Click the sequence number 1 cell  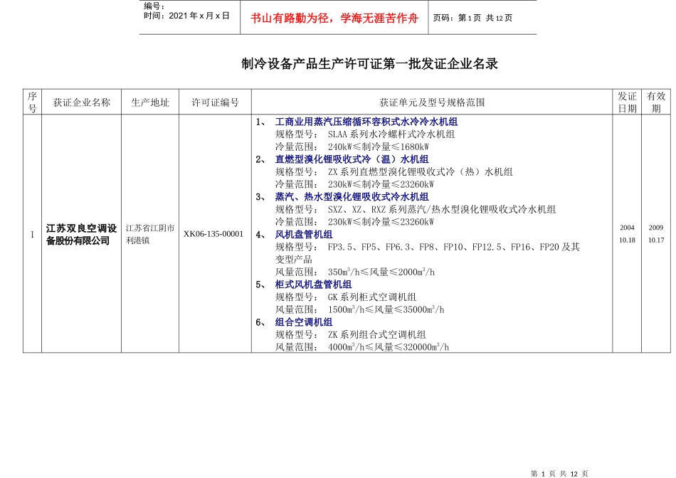tap(32, 234)
